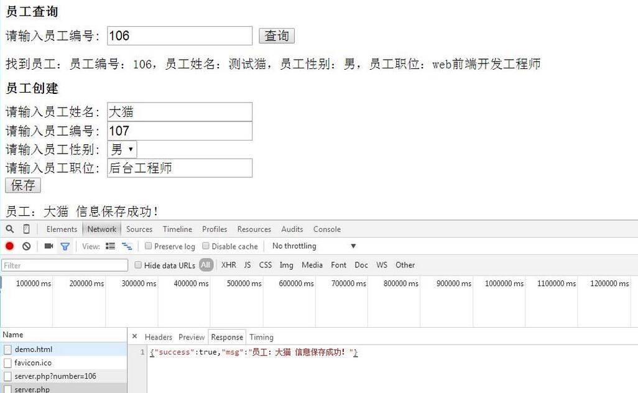
Task: Click the 100000 ms timeline marker
Action: (34, 283)
